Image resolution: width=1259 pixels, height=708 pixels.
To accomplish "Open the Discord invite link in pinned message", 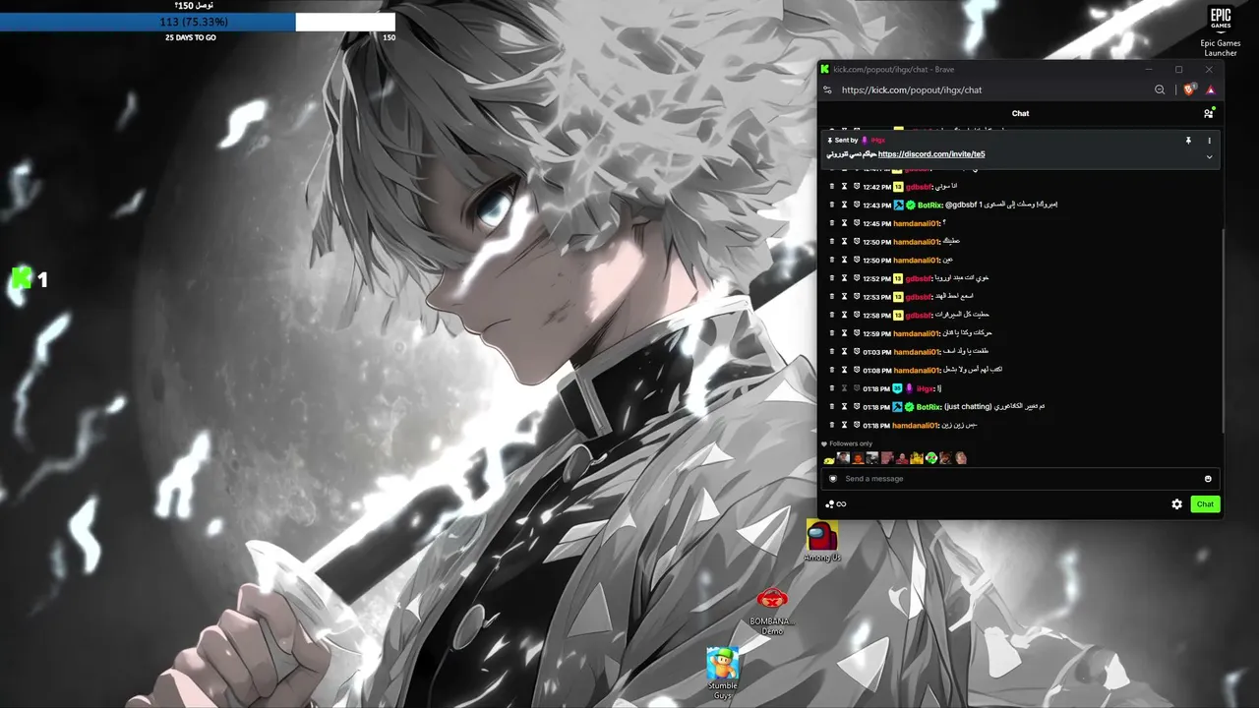I will 931,154.
